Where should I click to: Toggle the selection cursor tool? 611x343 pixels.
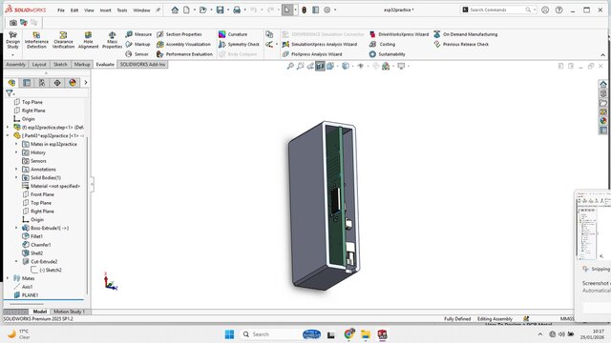(x=286, y=10)
